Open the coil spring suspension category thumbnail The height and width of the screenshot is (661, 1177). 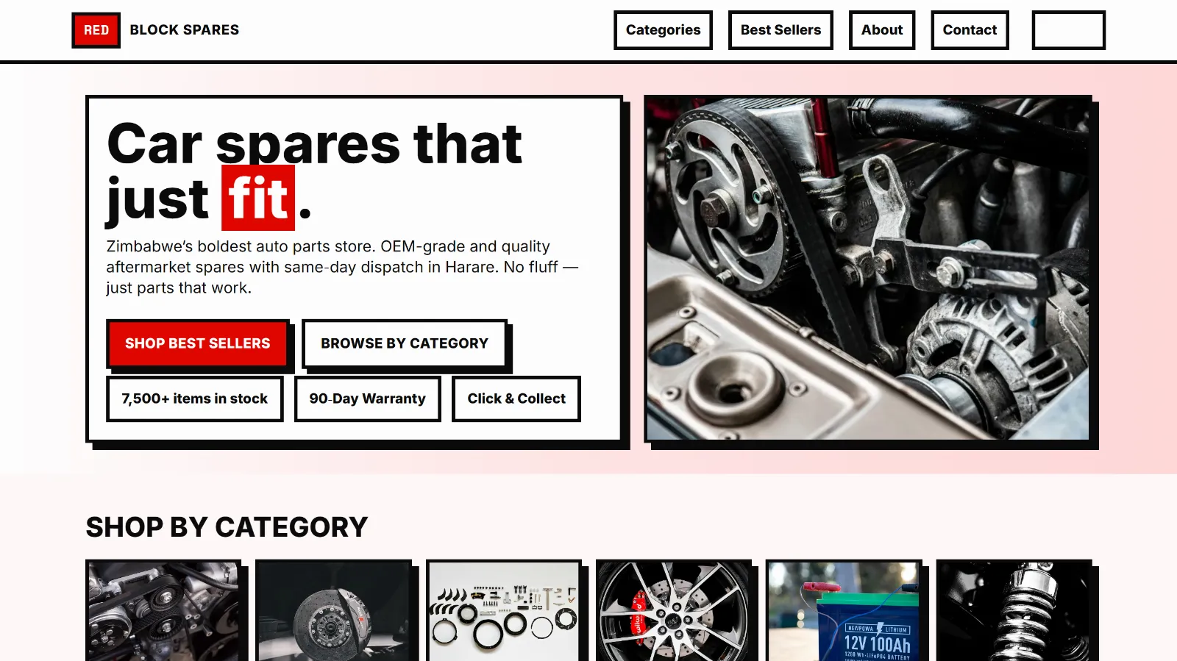tap(1014, 610)
